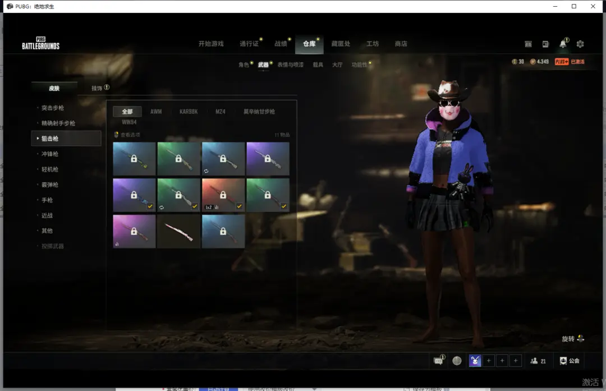Click the mouse icon beside 查看选项
This screenshot has height=391, width=606.
tap(116, 135)
